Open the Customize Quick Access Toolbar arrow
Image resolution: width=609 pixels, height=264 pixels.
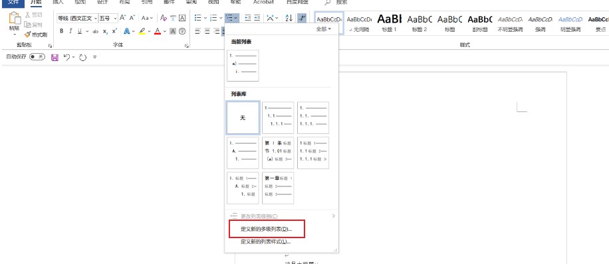click(95, 57)
